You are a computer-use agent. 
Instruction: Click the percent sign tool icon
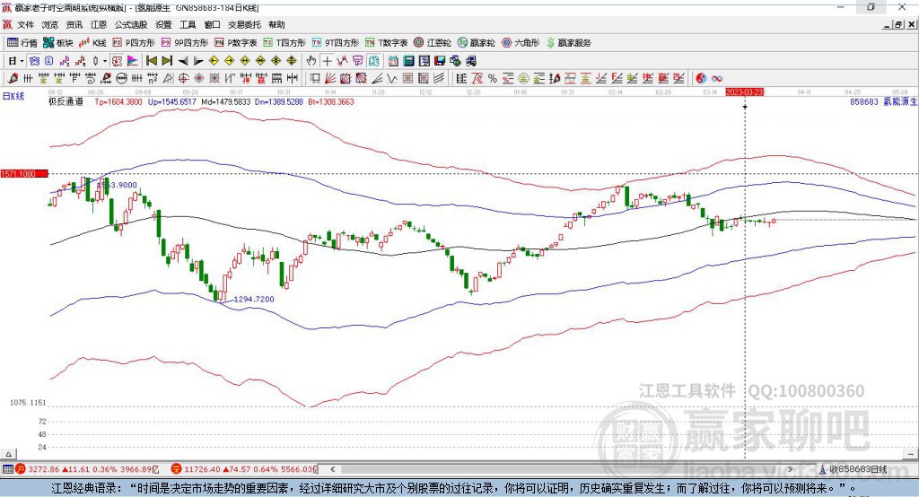tap(493, 79)
